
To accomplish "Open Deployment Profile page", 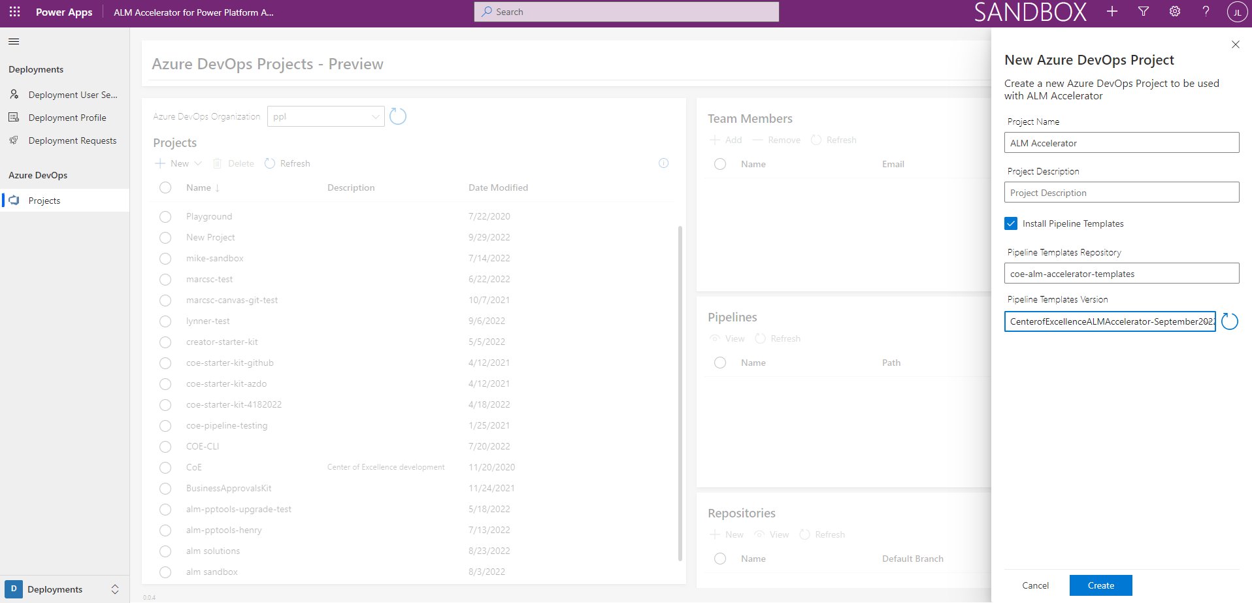I will pos(65,118).
